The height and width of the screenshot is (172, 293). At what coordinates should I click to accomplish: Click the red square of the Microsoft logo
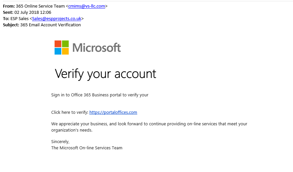58,44
